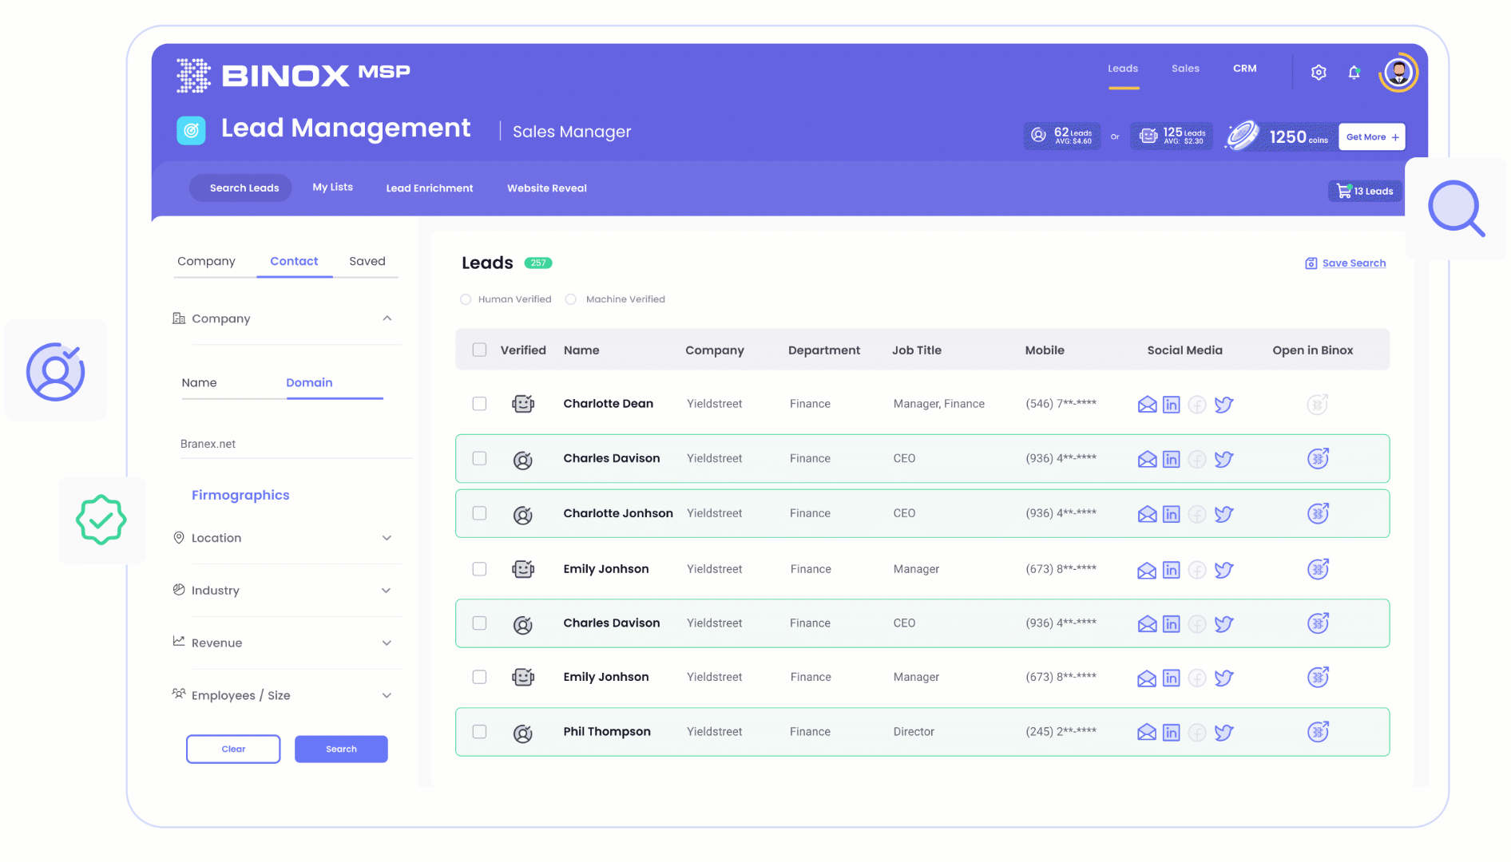The image size is (1511, 862).
Task: Open CRM in top navigation
Action: click(1244, 69)
